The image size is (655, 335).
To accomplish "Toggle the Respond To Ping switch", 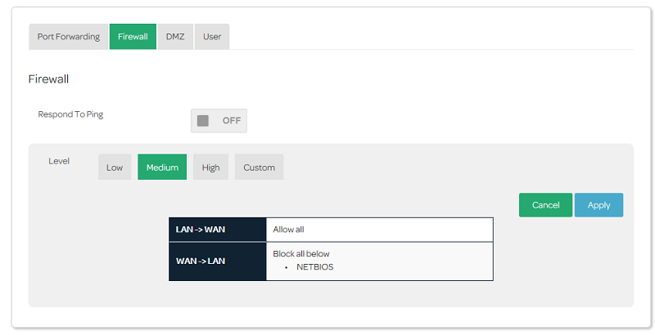I will [219, 121].
